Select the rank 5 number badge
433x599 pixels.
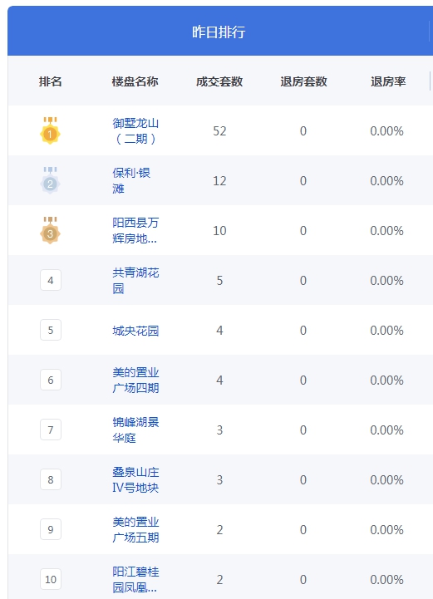(x=51, y=330)
